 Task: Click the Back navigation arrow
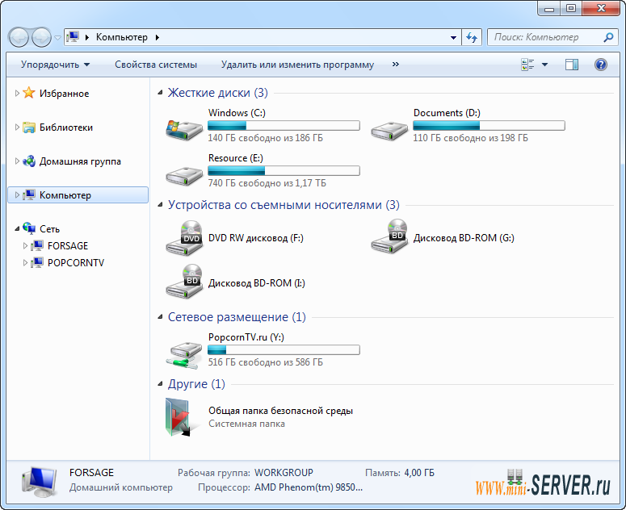(19, 37)
